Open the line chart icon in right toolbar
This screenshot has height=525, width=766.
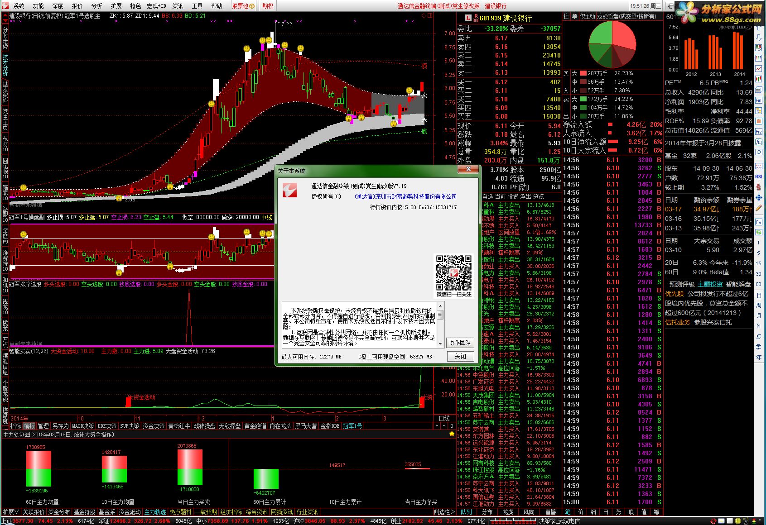click(x=759, y=69)
